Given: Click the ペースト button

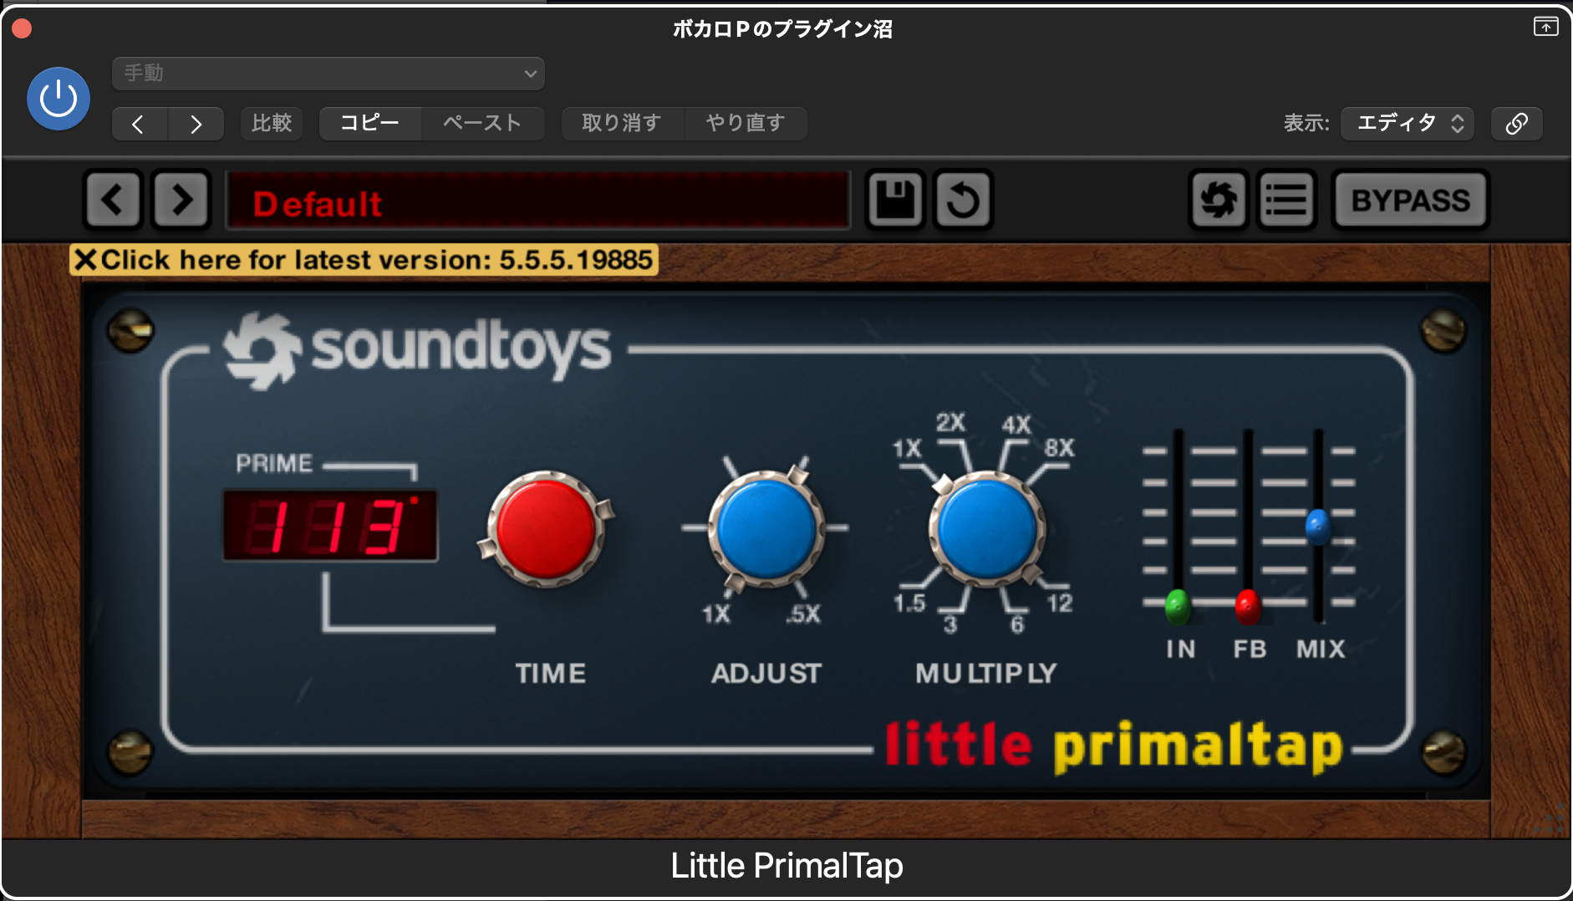Looking at the screenshot, I should coord(482,124).
